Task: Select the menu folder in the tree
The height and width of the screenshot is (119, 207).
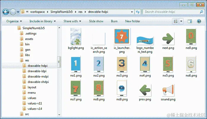Action: [29, 93]
